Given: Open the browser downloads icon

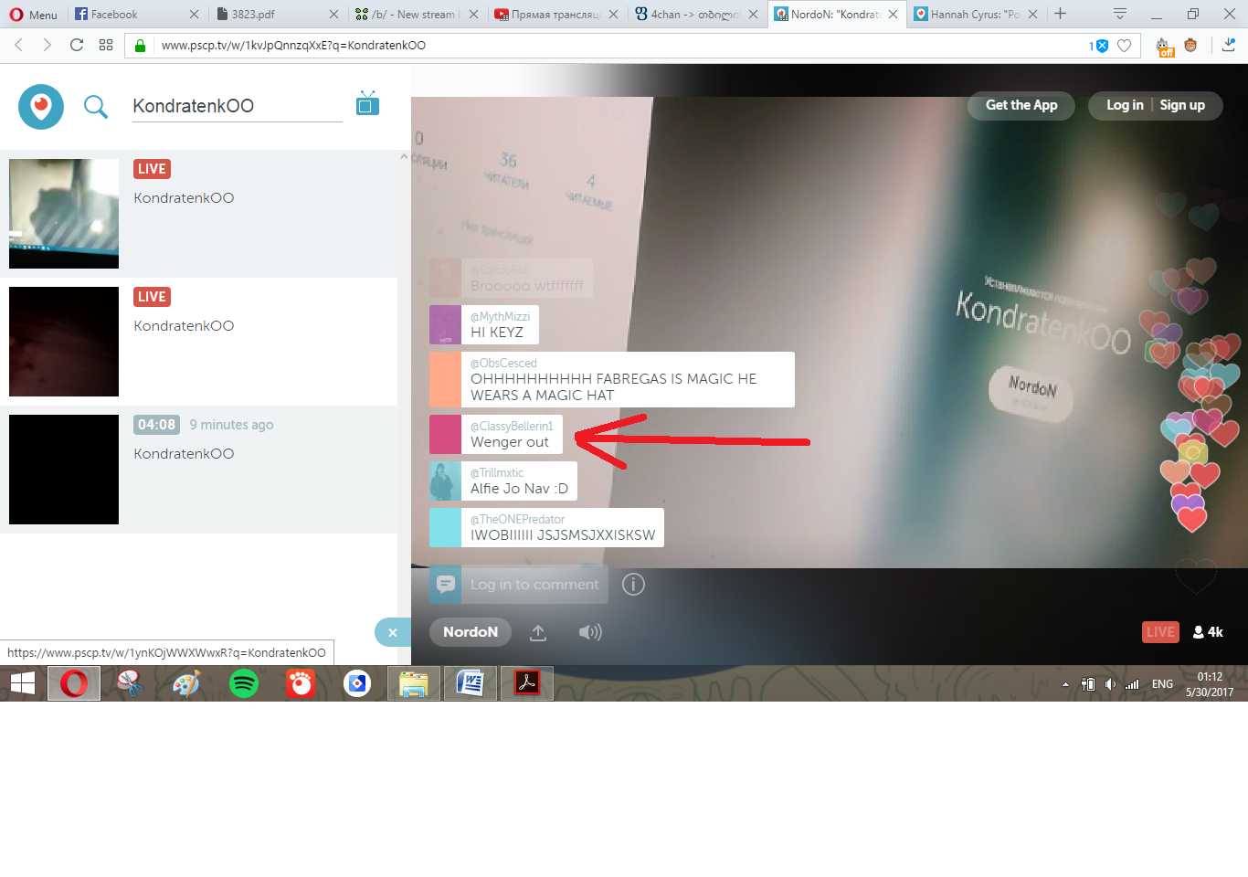Looking at the screenshot, I should pos(1229,45).
